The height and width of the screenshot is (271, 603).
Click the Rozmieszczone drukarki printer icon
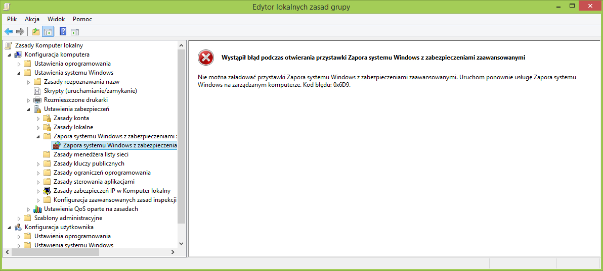coord(37,100)
